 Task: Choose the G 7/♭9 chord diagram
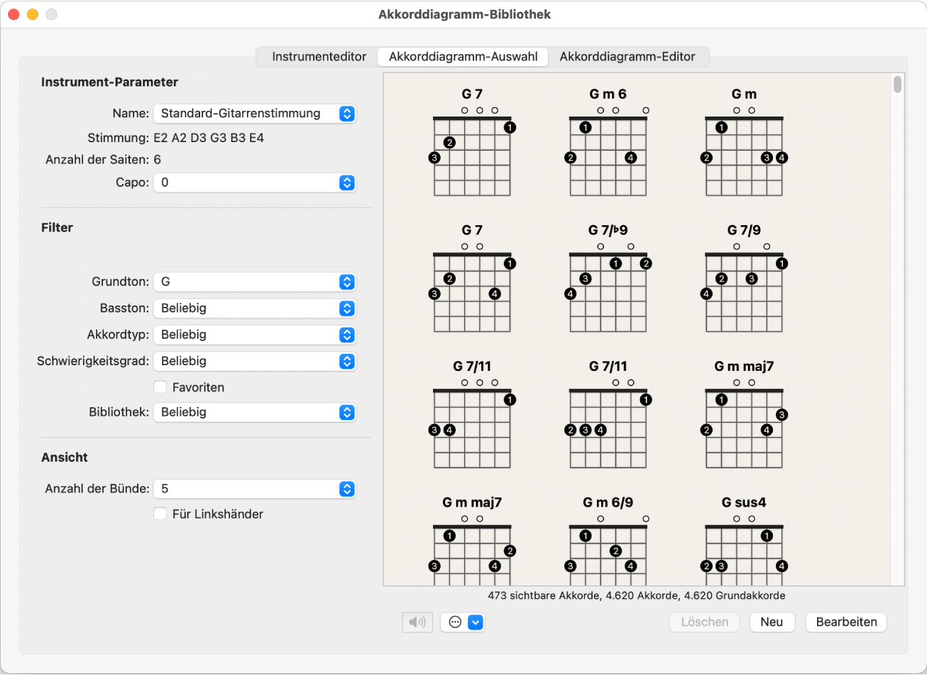click(x=608, y=279)
